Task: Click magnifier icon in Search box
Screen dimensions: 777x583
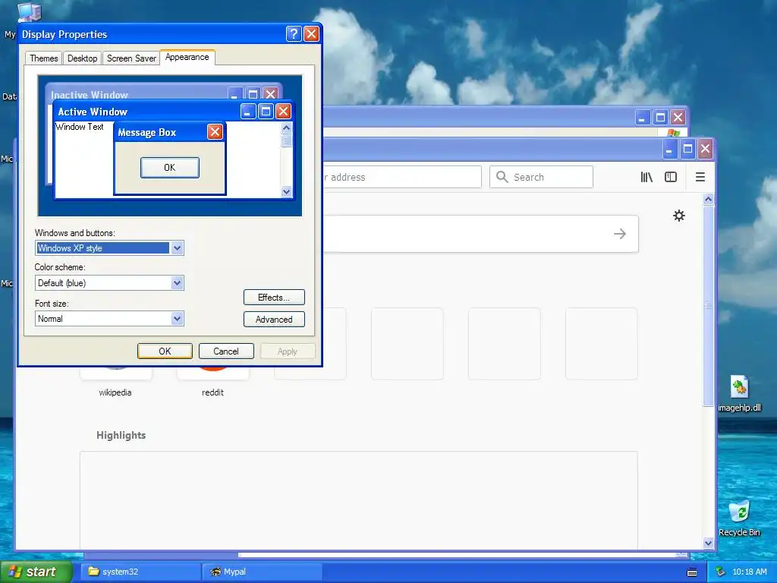Action: 502,177
